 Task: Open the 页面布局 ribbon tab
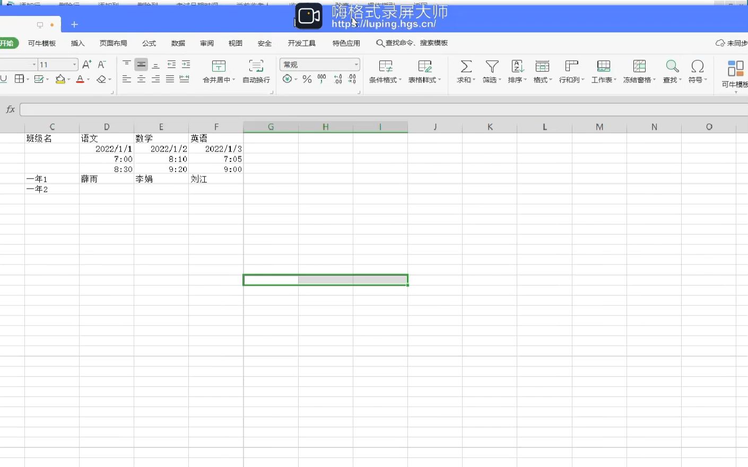[x=114, y=43]
